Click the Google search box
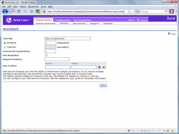 (153, 12)
